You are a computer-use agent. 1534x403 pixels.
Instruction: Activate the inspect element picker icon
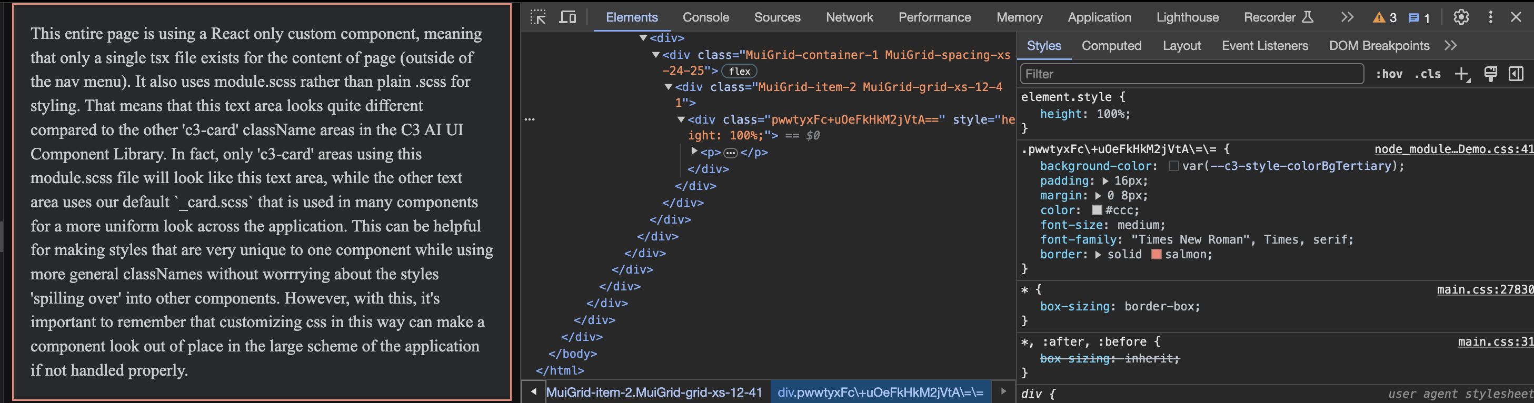[537, 17]
